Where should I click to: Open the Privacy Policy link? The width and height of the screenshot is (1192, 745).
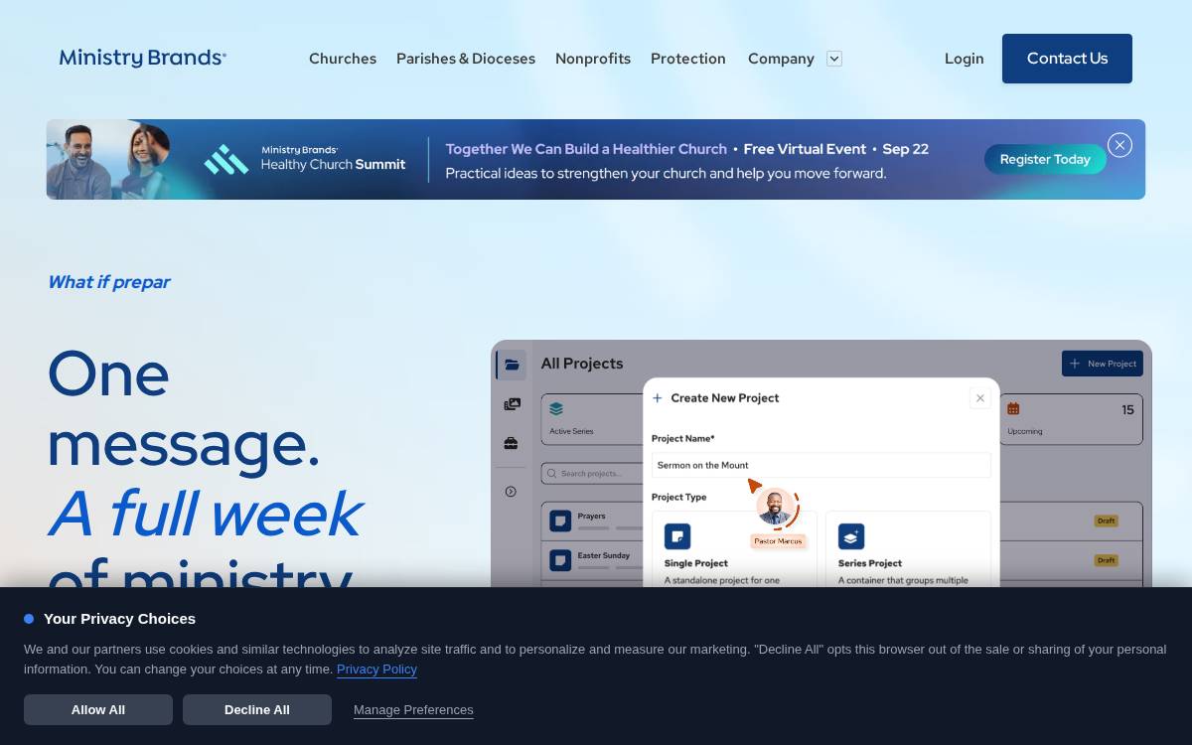pyautogui.click(x=376, y=670)
